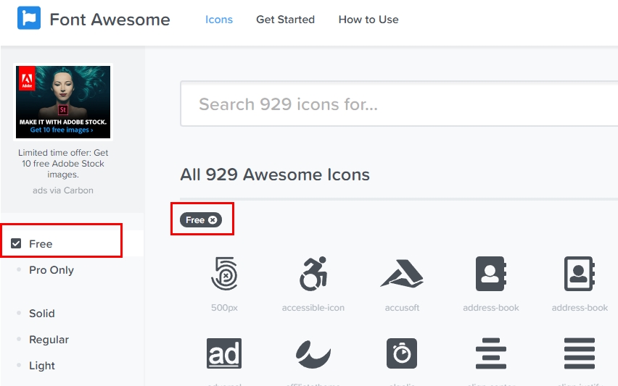The height and width of the screenshot is (386, 618).
Task: Uncheck the Free filter checkbox
Action: (x=17, y=244)
